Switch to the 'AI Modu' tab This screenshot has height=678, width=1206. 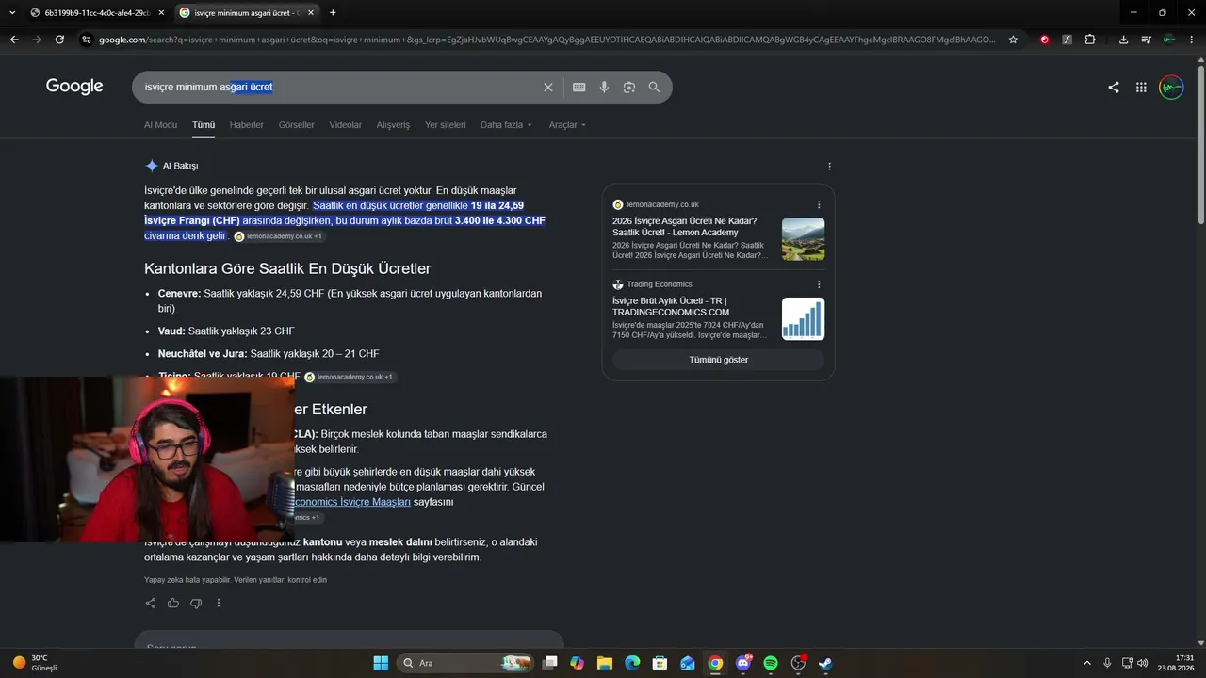160,125
